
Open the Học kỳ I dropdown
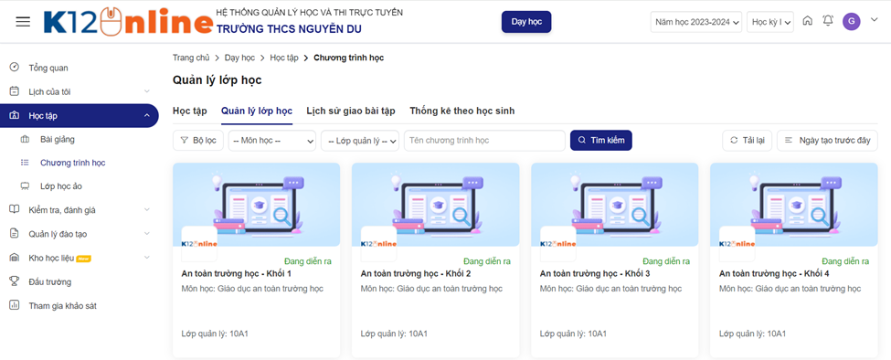pos(770,22)
